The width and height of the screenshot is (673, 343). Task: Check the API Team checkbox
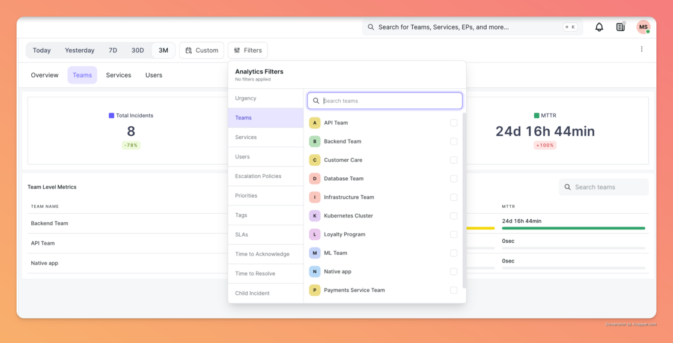[454, 123]
